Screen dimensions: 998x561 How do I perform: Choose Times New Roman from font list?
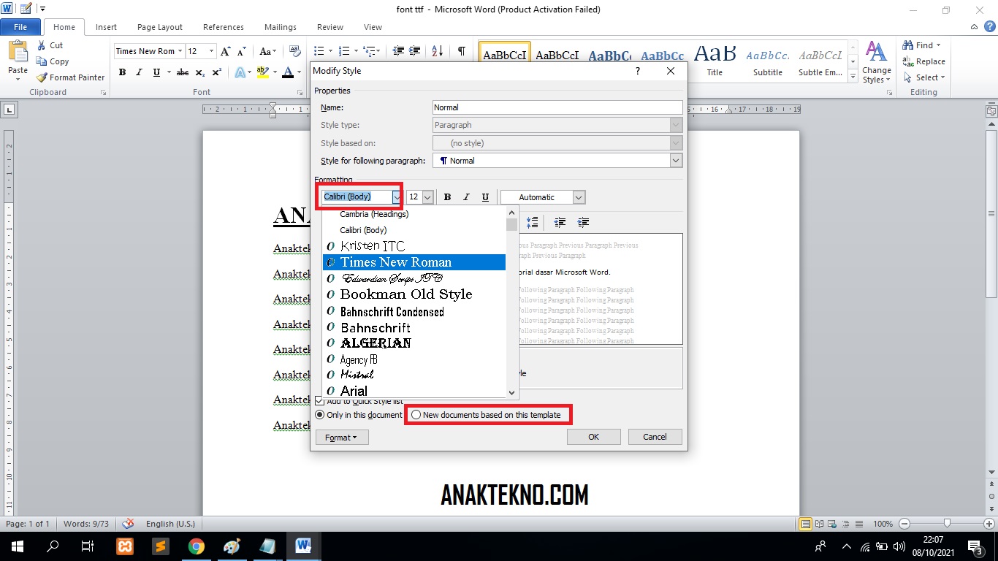click(414, 262)
